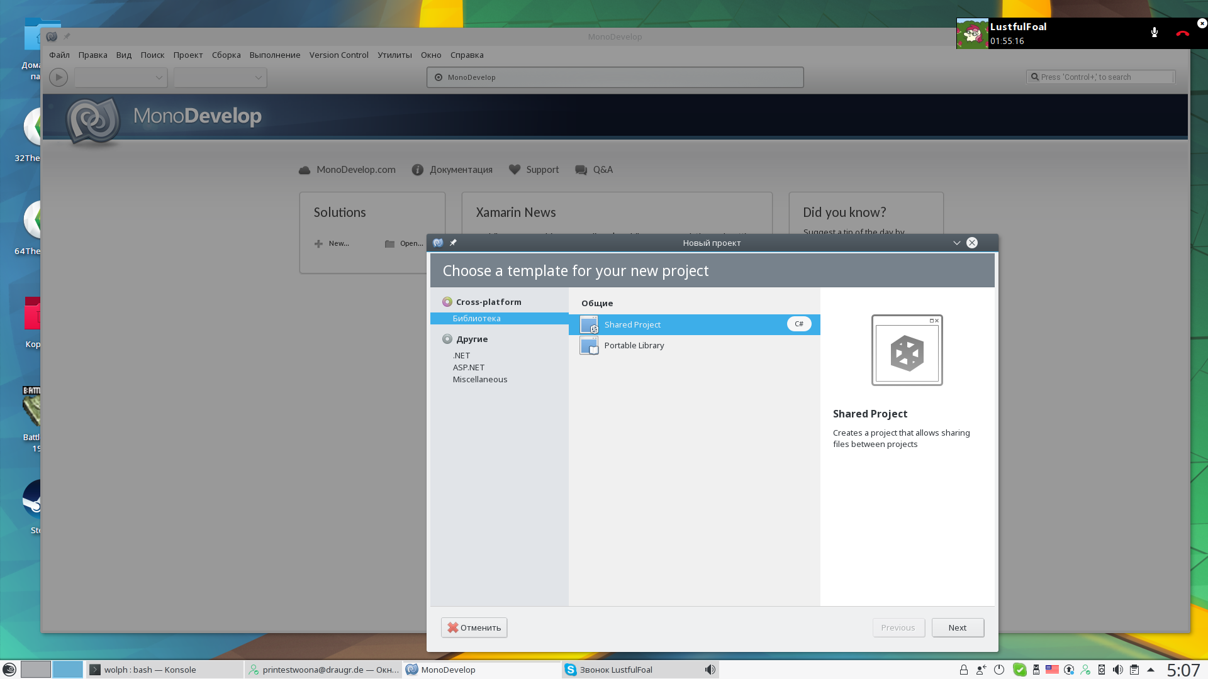Click the Документация info icon
Viewport: 1208px width, 679px height.
tap(418, 170)
